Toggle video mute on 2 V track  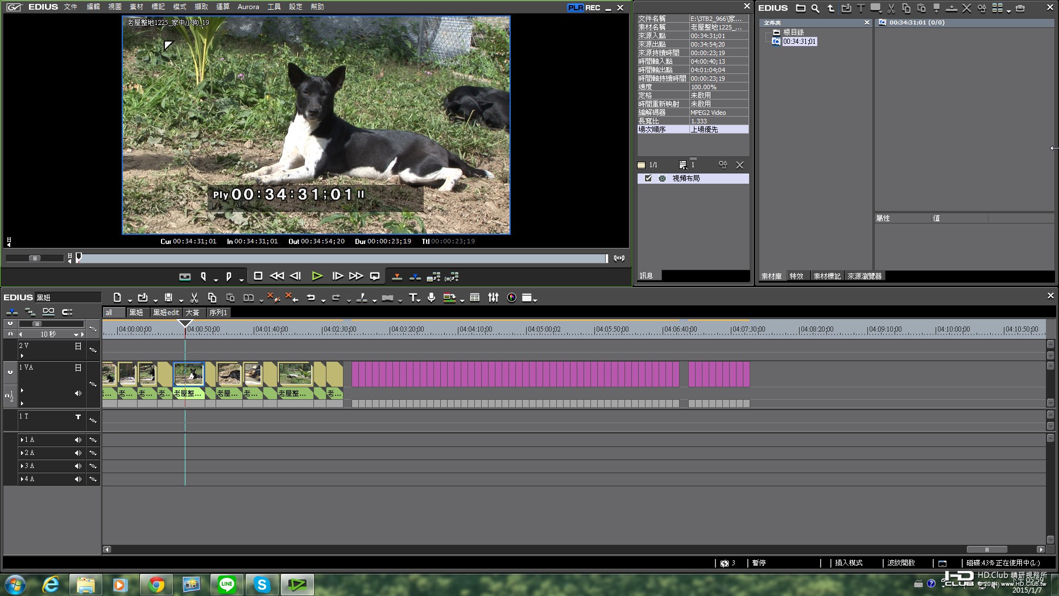(x=78, y=346)
